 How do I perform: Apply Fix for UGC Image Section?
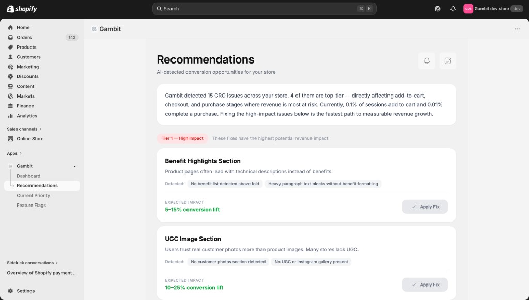click(x=425, y=285)
